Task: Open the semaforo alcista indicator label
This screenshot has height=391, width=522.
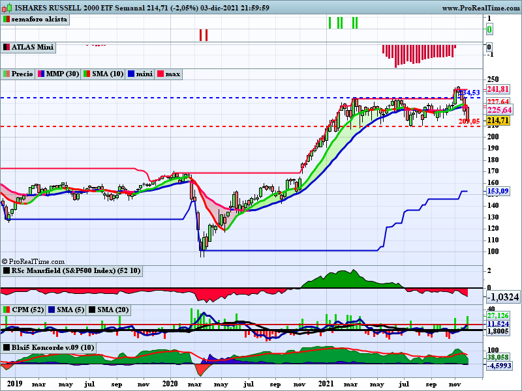Action: pos(39,20)
